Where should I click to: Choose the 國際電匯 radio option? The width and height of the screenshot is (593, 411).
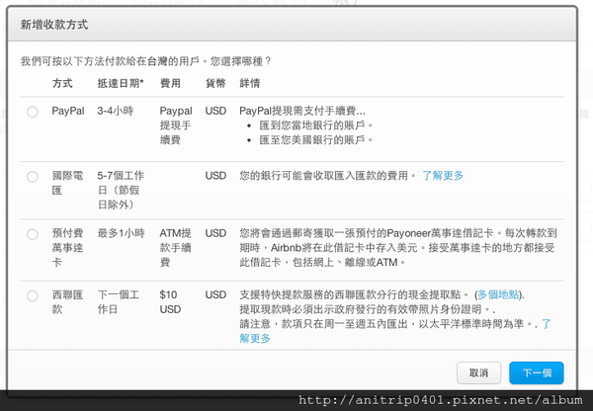click(33, 177)
